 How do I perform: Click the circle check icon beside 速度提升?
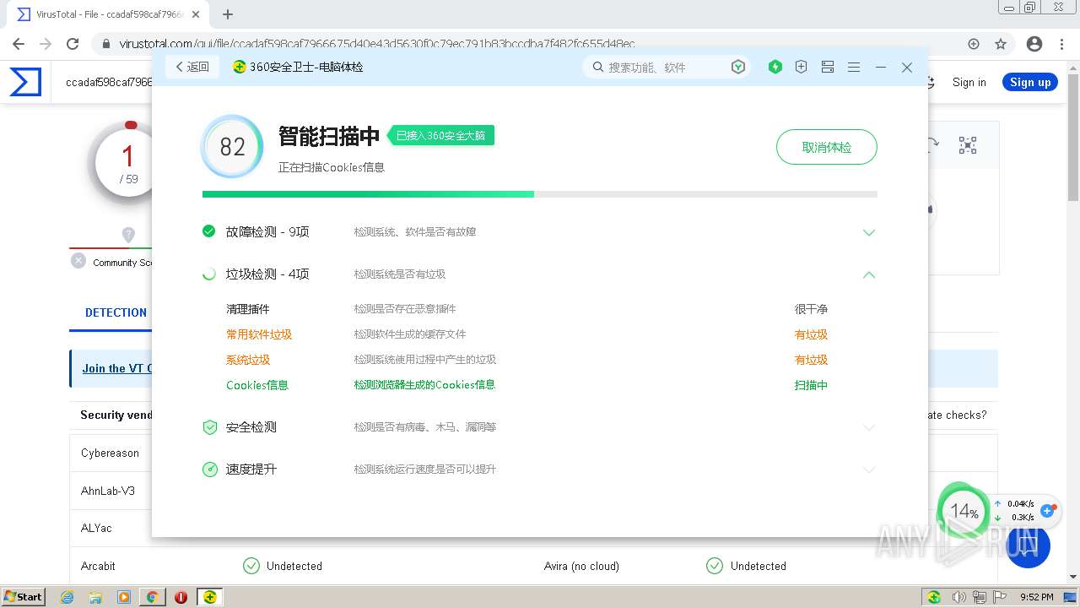click(x=210, y=470)
